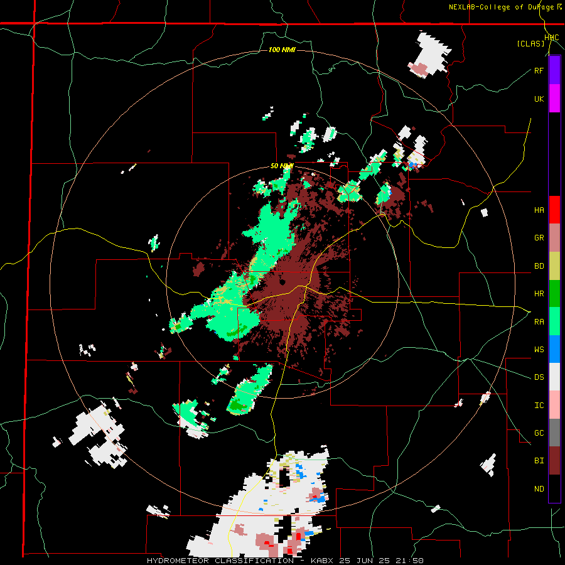
Task: Pick the RA light green legend swatch
Action: [554, 321]
